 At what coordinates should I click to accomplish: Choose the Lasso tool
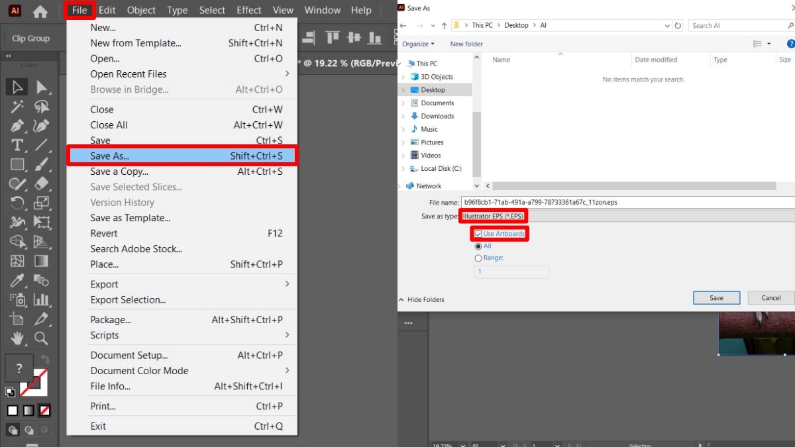[41, 107]
